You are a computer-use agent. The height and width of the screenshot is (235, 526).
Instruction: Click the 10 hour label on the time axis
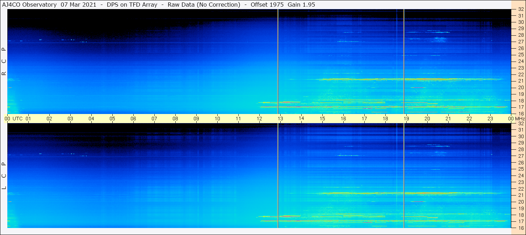point(217,119)
